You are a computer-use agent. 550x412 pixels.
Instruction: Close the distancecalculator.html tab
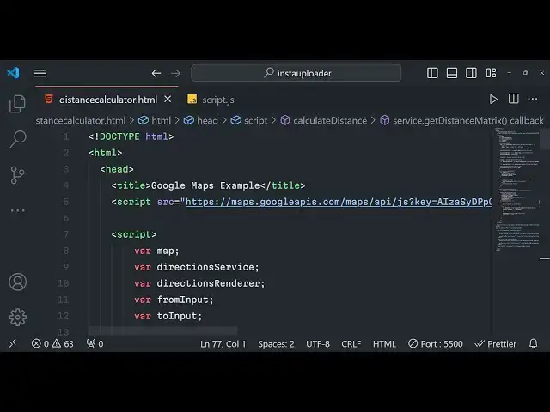point(168,100)
